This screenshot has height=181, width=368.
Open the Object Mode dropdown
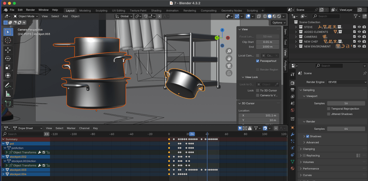tap(26, 16)
